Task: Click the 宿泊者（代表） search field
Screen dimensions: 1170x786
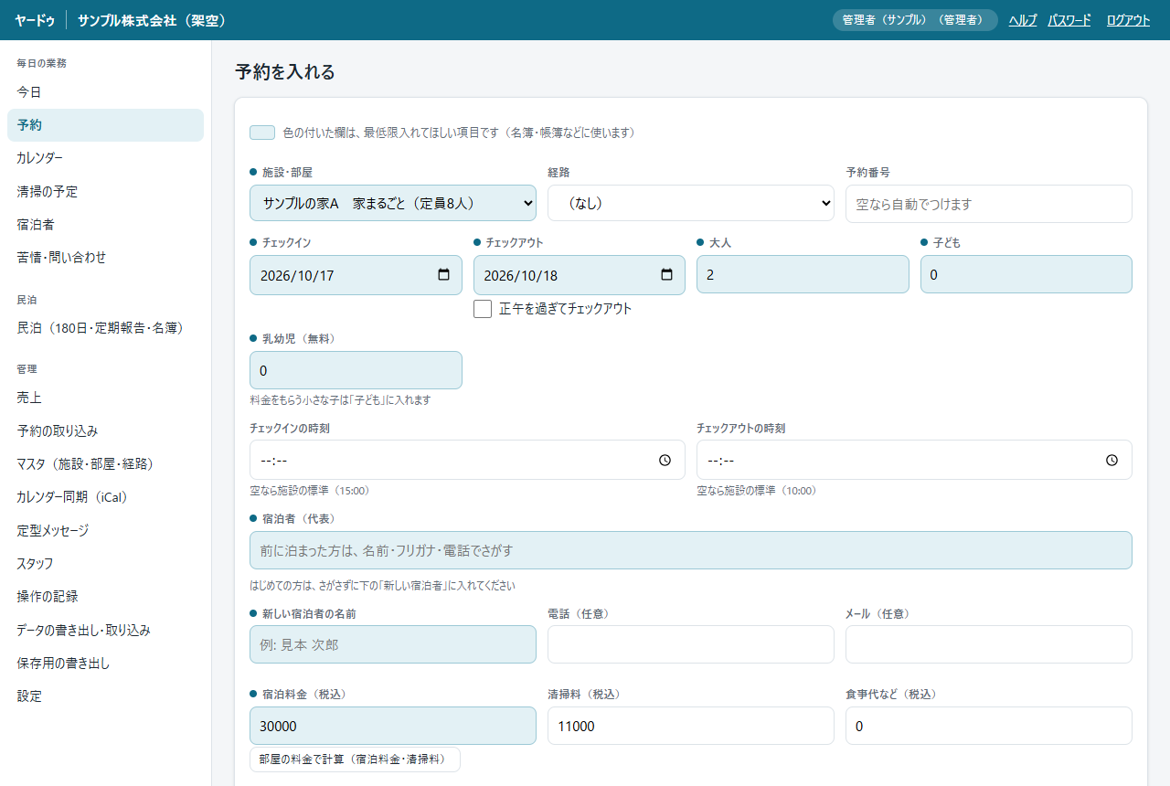Action: 691,550
